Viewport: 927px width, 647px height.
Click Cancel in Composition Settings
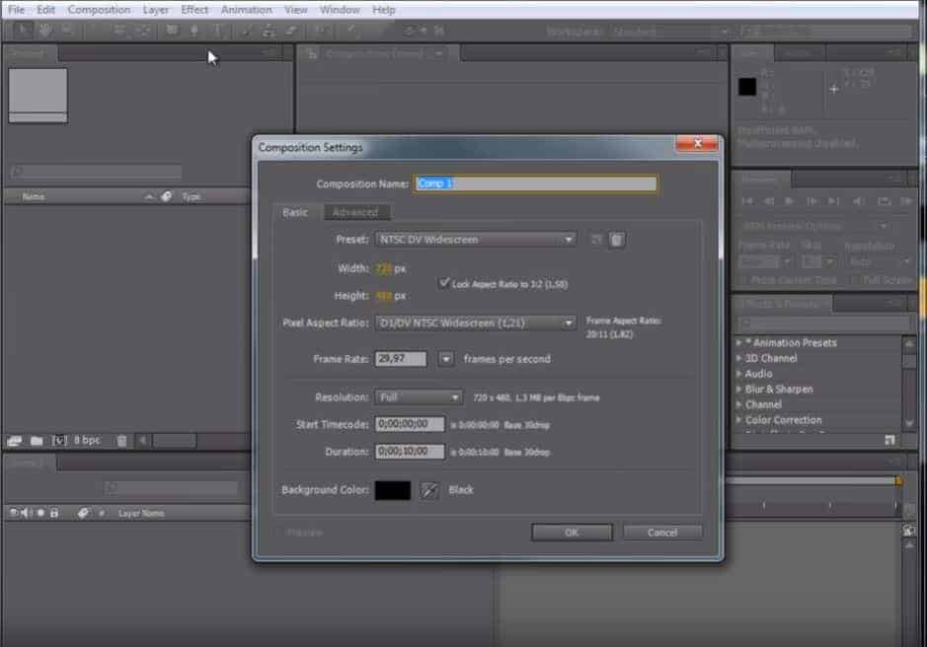[x=662, y=533]
